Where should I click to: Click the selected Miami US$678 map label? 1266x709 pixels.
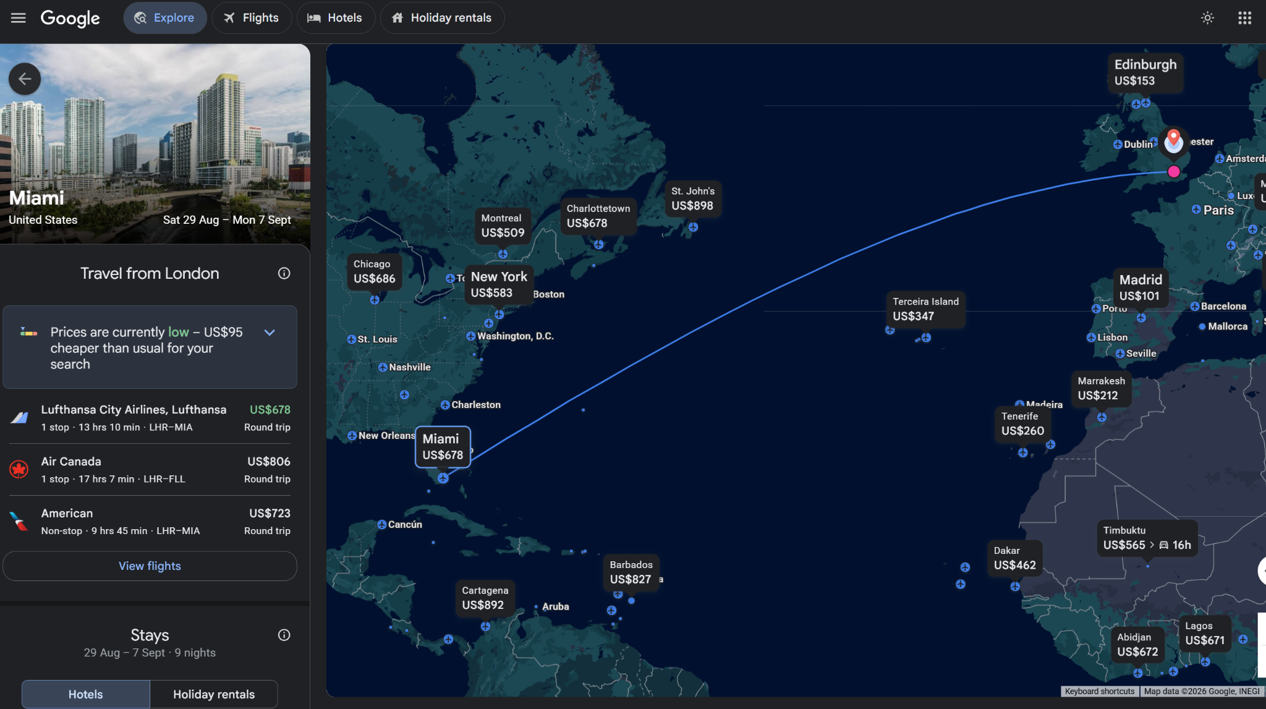click(x=443, y=447)
